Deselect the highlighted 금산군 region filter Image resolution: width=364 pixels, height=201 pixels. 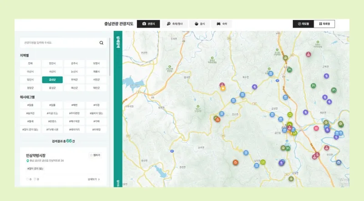[52, 80]
